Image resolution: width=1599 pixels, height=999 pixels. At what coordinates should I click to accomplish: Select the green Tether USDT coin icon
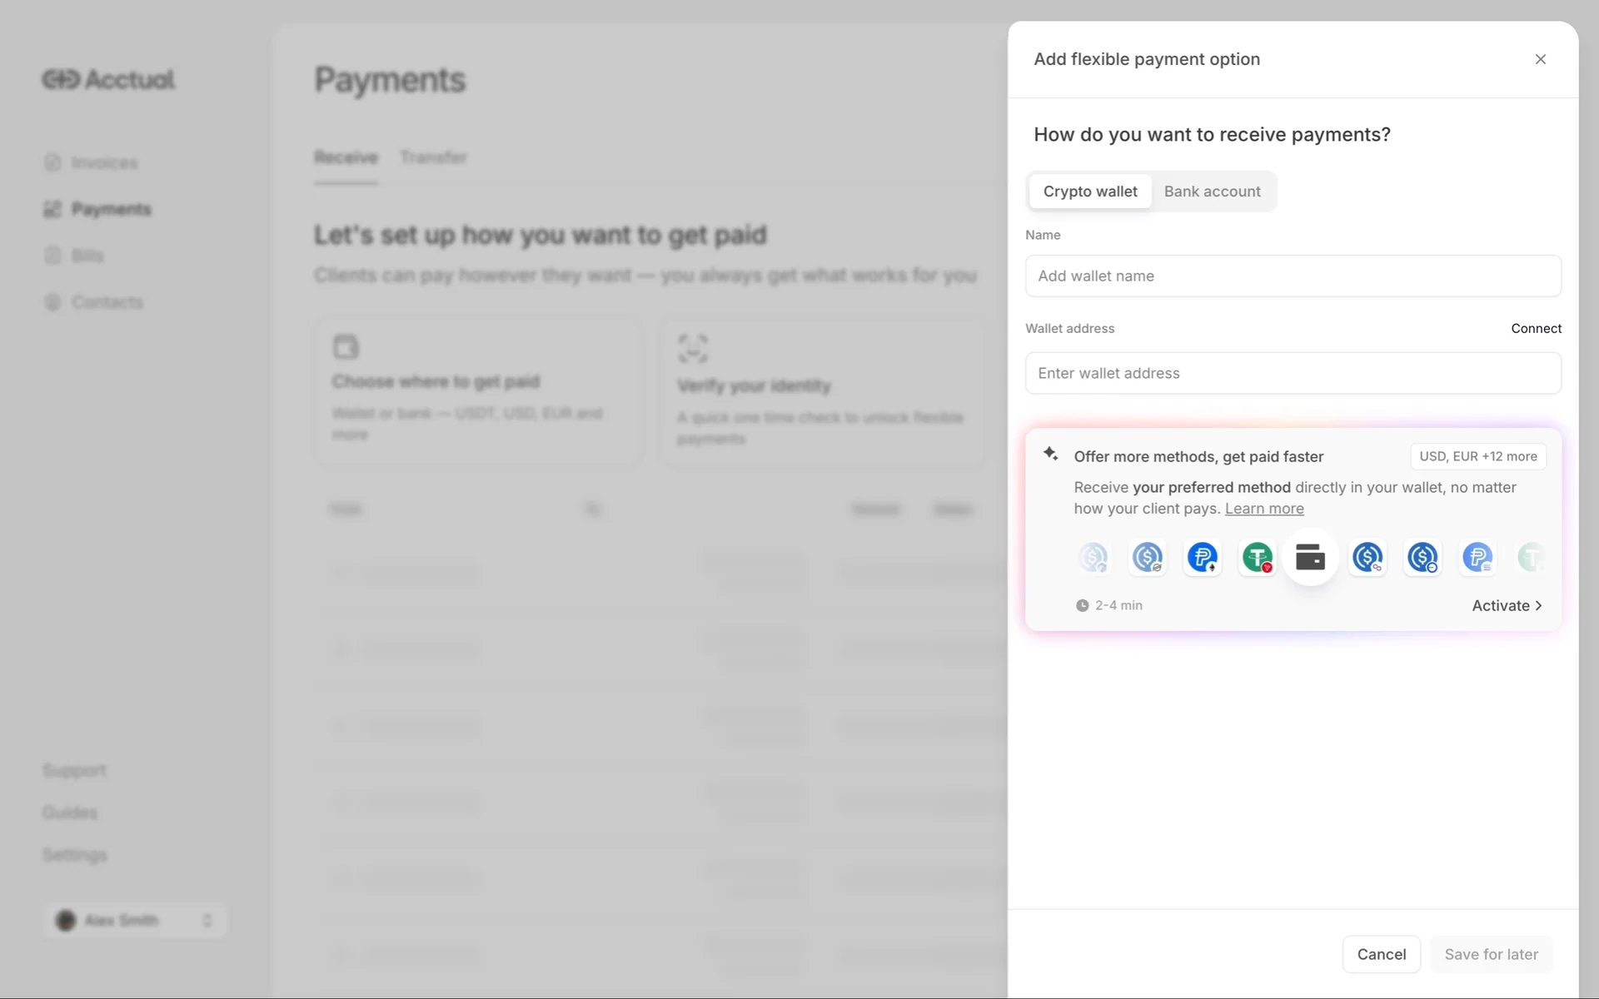tap(1257, 557)
